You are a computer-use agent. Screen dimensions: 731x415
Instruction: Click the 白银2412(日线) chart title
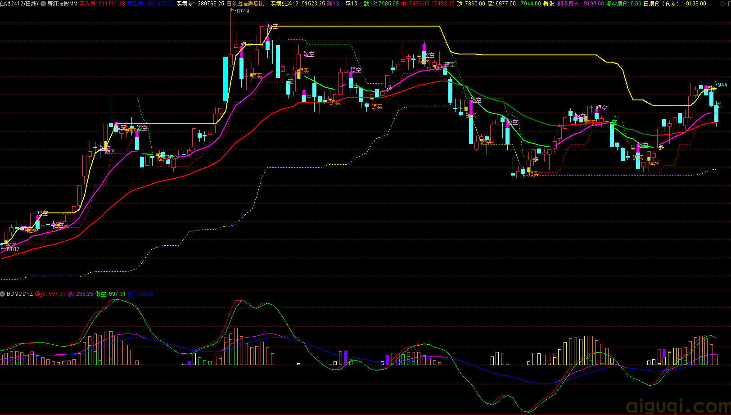(19, 4)
